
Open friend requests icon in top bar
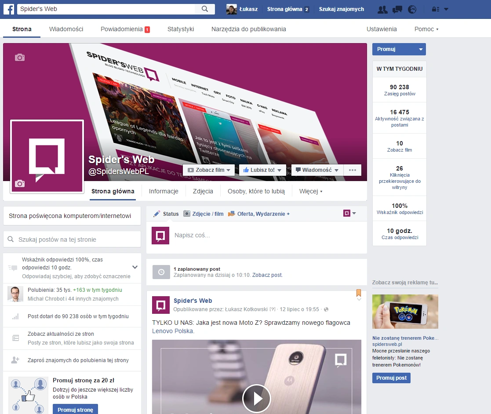click(382, 9)
